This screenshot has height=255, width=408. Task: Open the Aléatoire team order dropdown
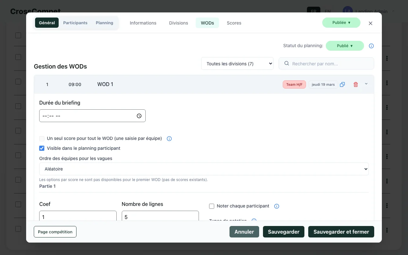204,169
